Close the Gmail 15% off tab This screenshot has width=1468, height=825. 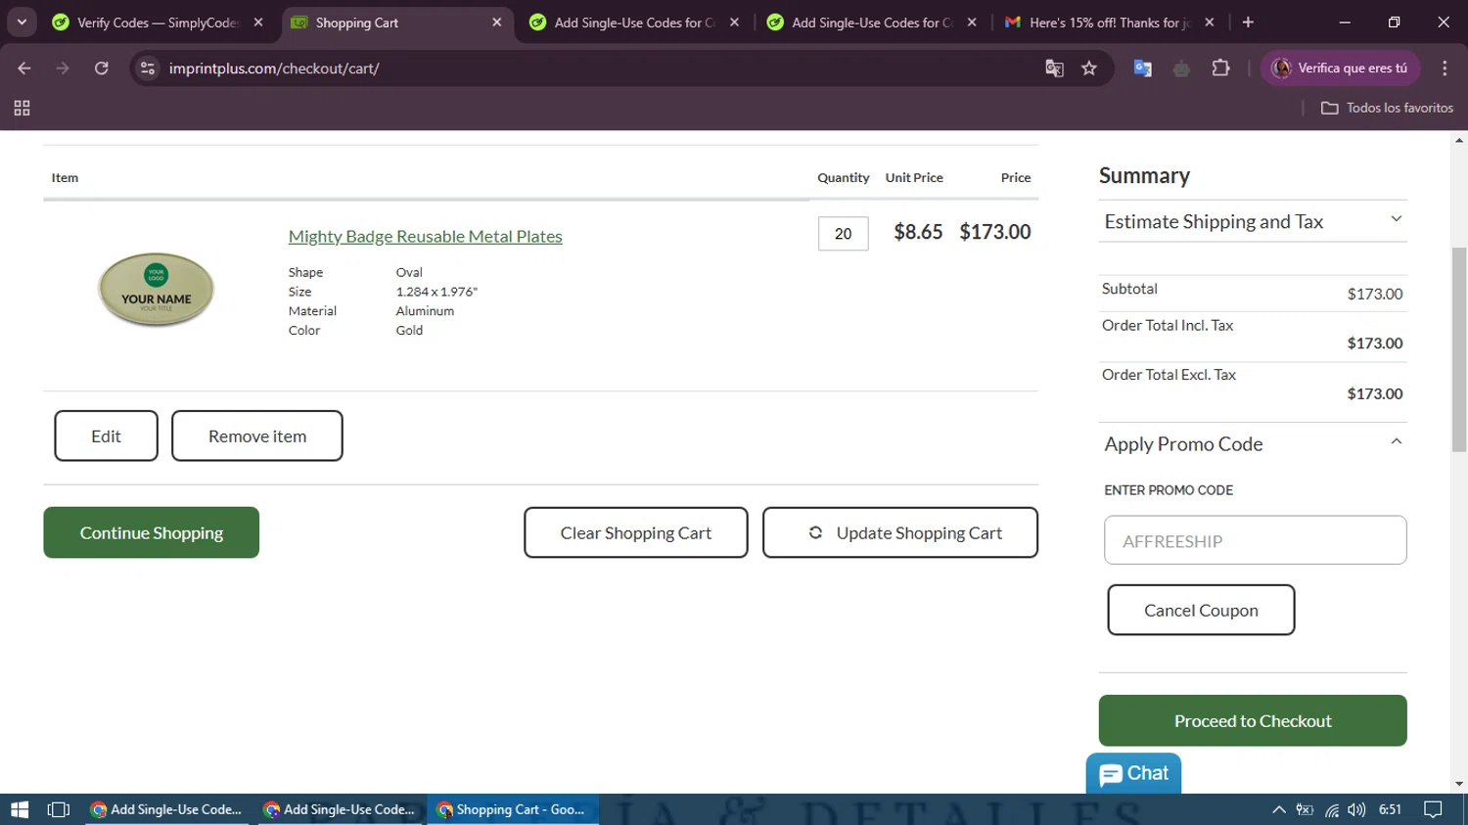pyautogui.click(x=1210, y=22)
